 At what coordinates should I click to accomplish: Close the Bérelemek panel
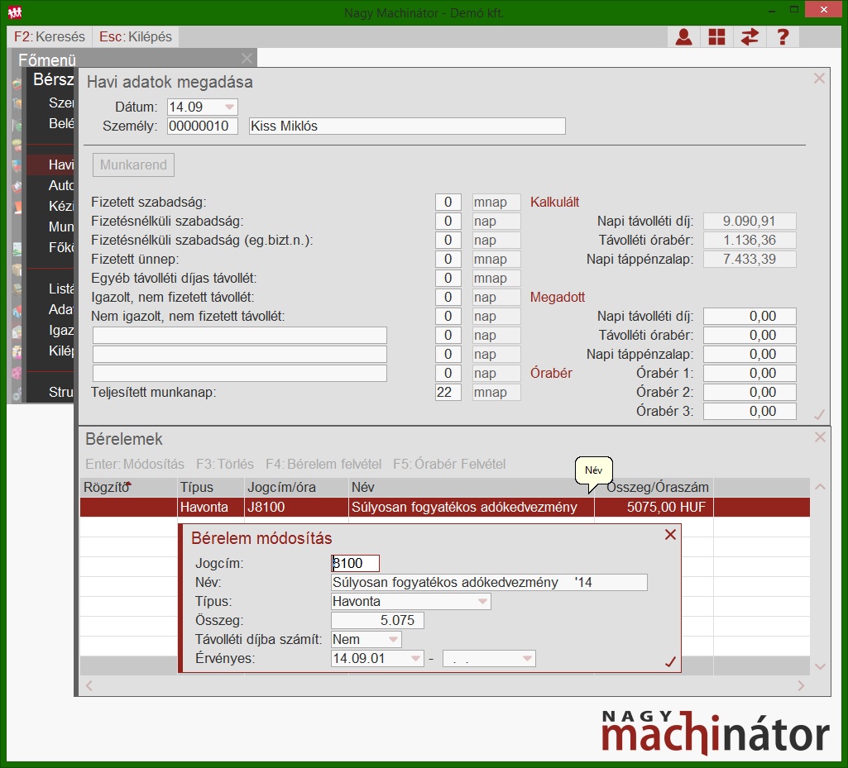click(820, 437)
